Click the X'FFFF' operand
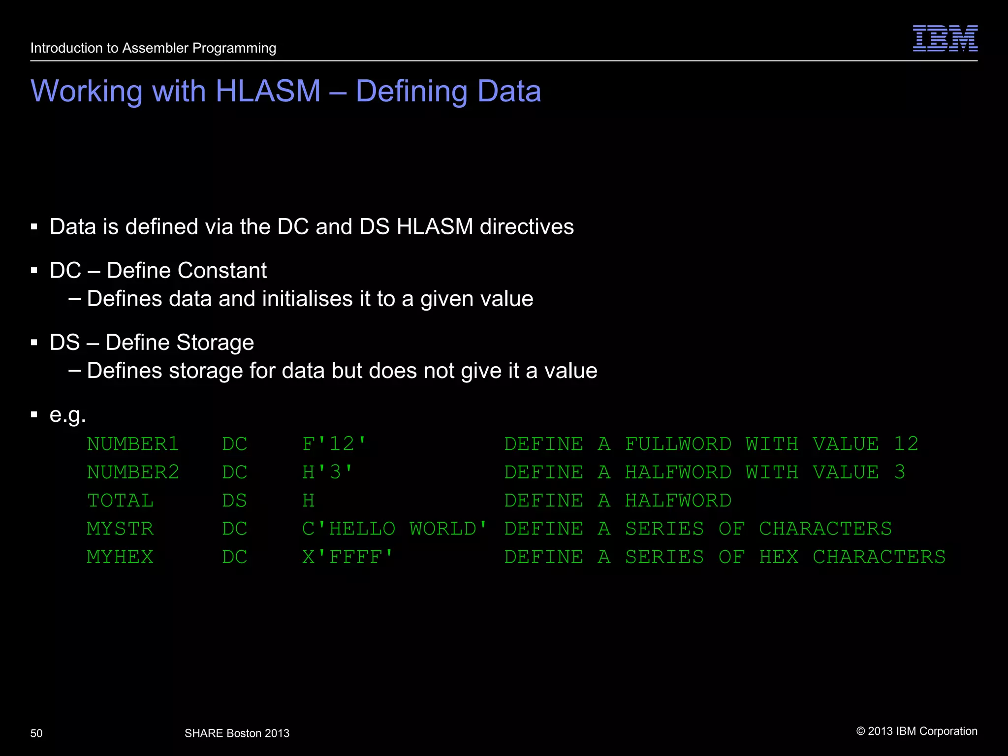This screenshot has width=1008, height=756. pos(347,557)
